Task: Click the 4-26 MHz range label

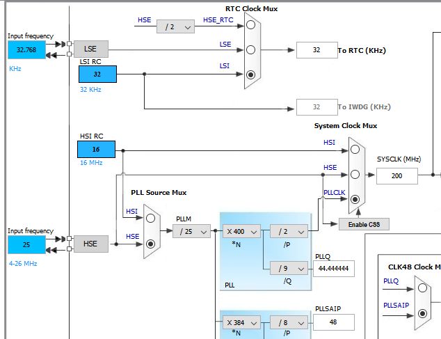Action: [x=23, y=264]
